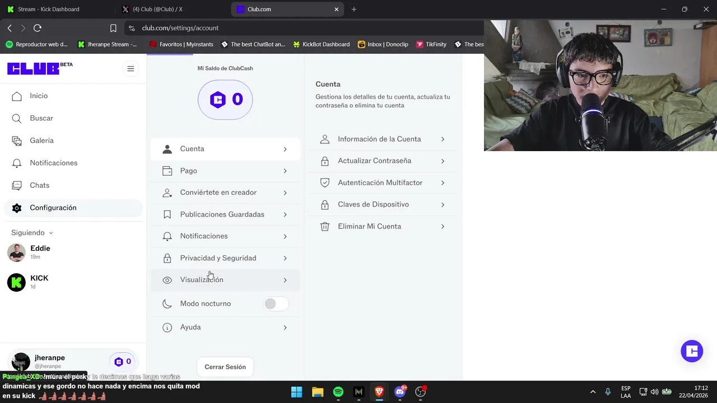Expand Conviértete en creador chevron
This screenshot has height=403, width=717.
285,193
